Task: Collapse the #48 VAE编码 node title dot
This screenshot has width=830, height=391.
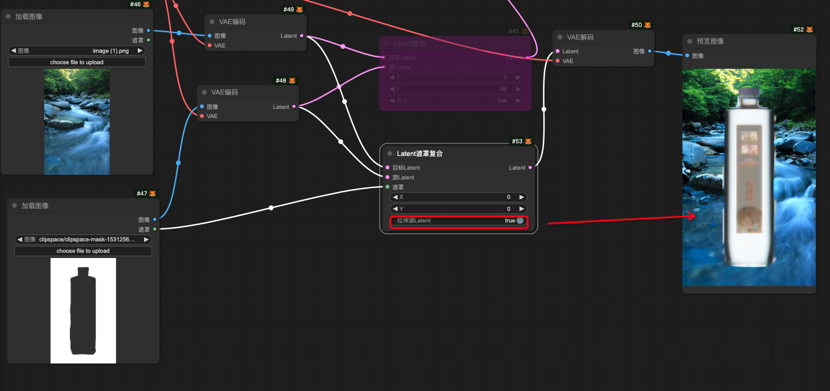Action: click(x=204, y=92)
